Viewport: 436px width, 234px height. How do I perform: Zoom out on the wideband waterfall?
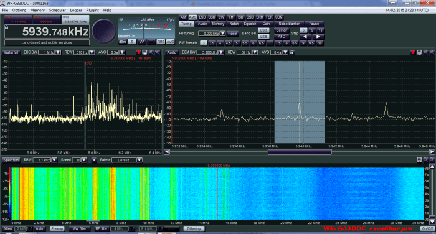[432, 160]
